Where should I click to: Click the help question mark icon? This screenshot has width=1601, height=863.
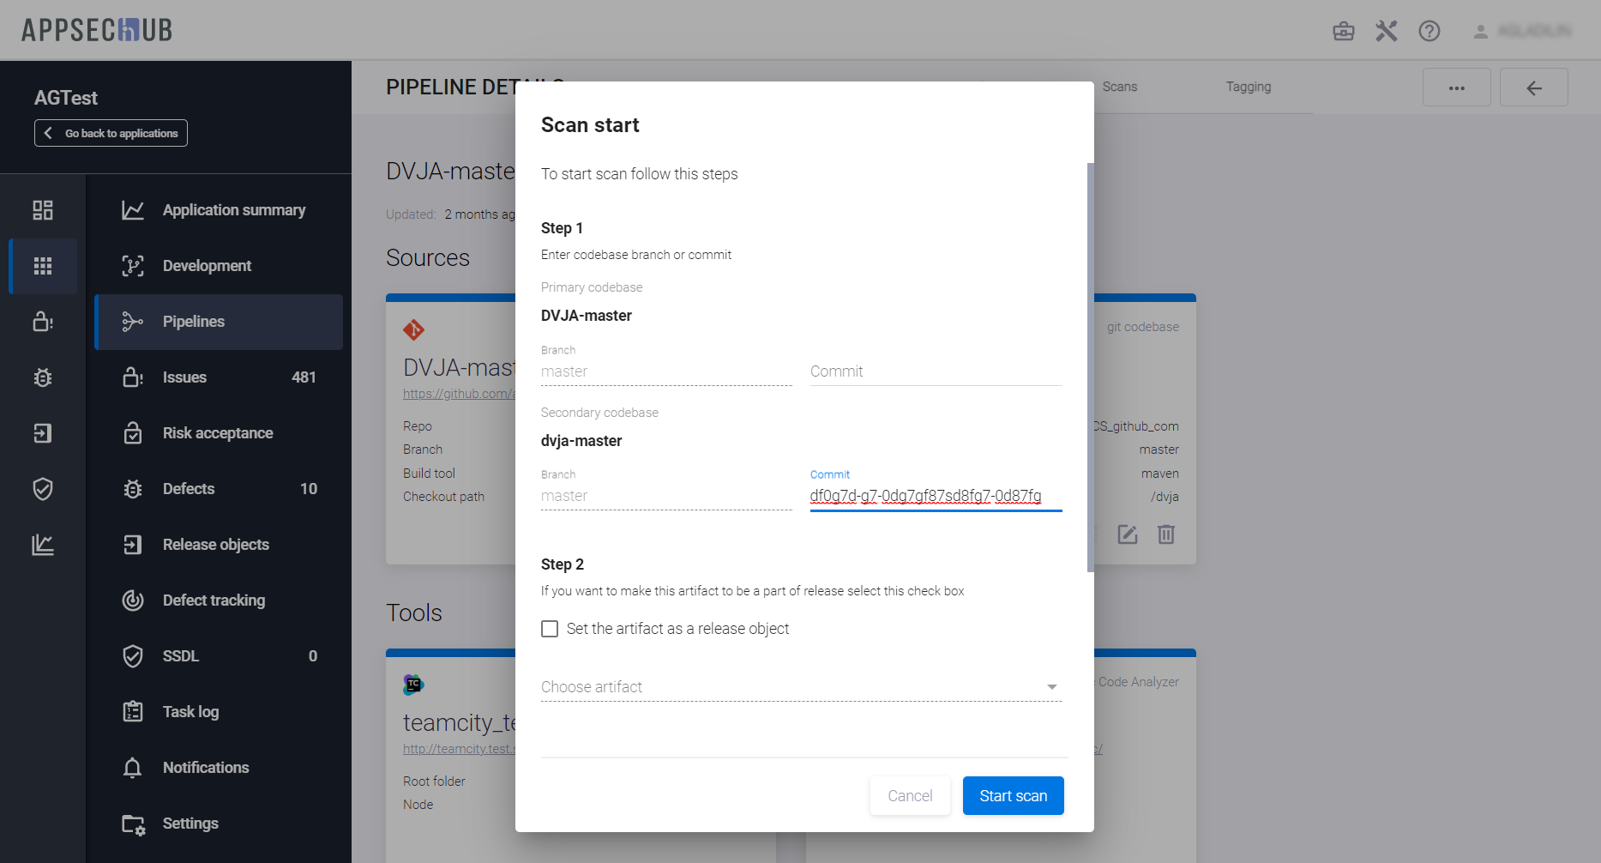coord(1429,32)
